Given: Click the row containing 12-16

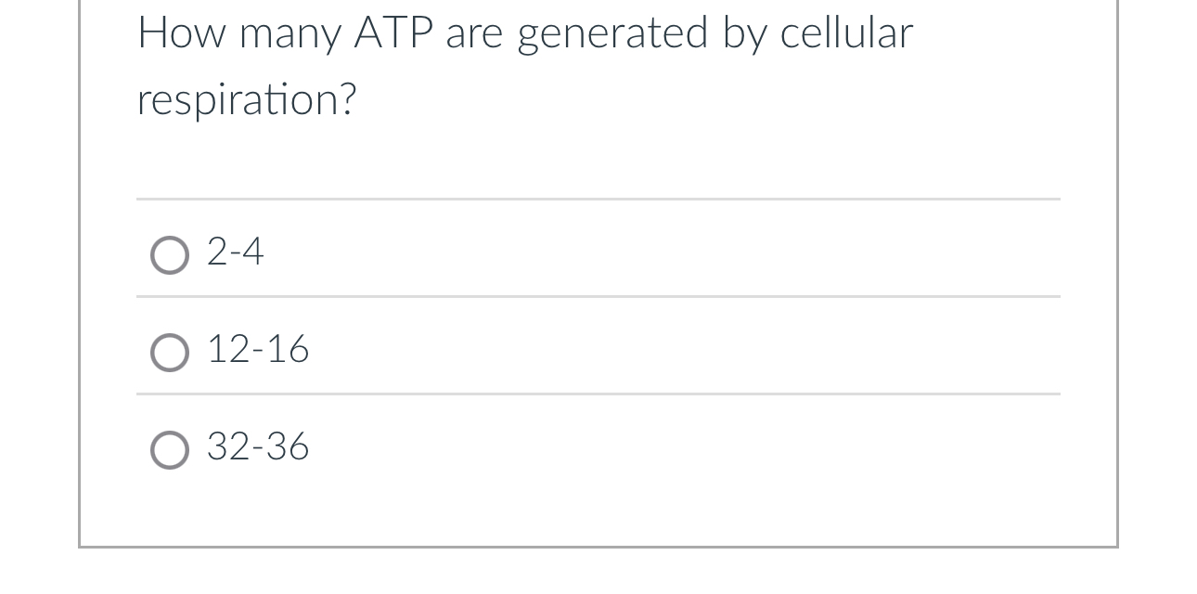Looking at the screenshot, I should tap(598, 349).
